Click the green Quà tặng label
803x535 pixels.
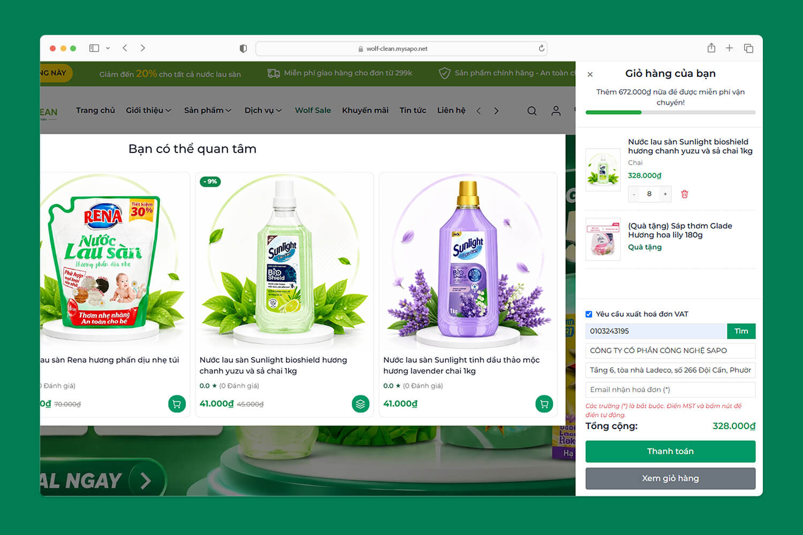[645, 247]
